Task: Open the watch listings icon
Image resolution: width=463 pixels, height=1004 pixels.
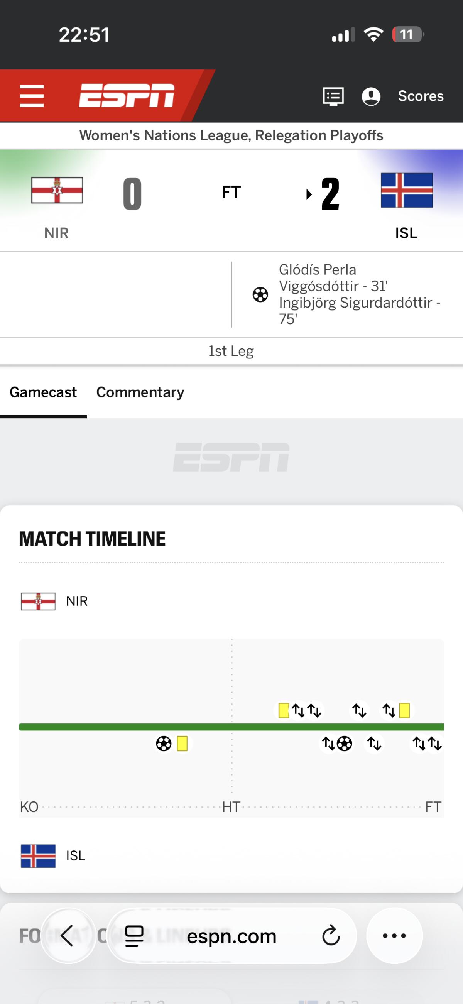Action: tap(333, 96)
